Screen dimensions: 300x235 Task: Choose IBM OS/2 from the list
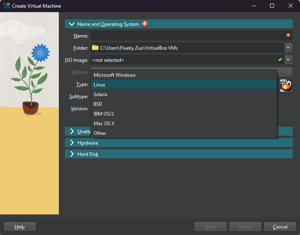[x=104, y=114]
